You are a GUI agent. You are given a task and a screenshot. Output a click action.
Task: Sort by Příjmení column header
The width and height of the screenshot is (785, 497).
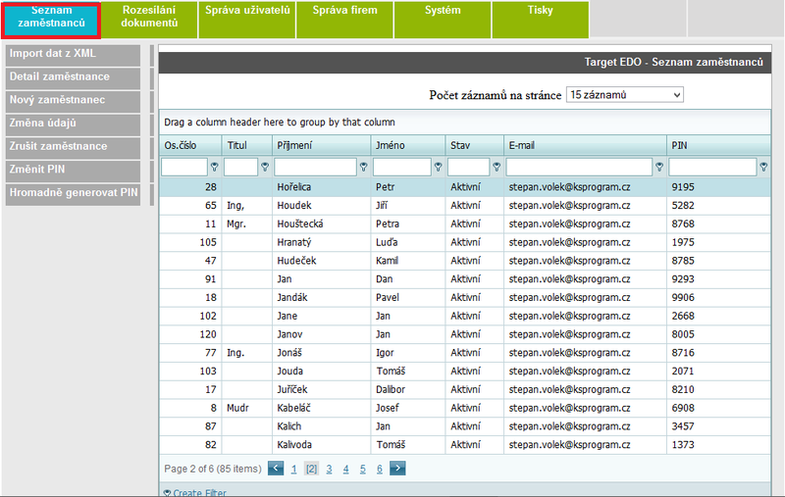[322, 145]
